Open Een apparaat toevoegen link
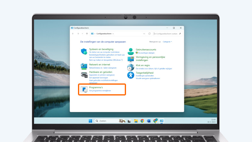 tap(98, 78)
